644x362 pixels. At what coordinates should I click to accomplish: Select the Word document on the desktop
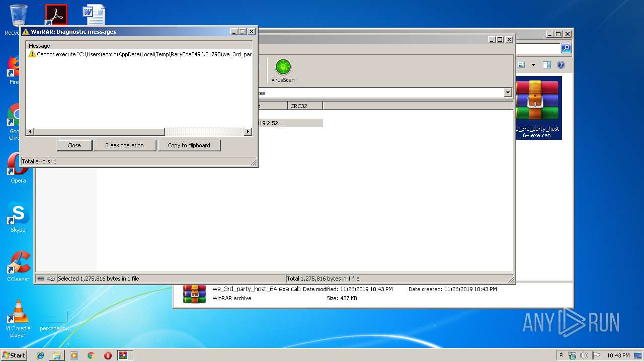point(94,15)
